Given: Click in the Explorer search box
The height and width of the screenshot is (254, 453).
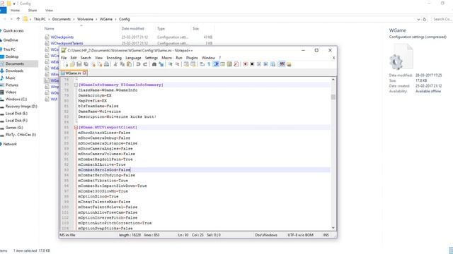Looking at the screenshot, I should (x=442, y=19).
